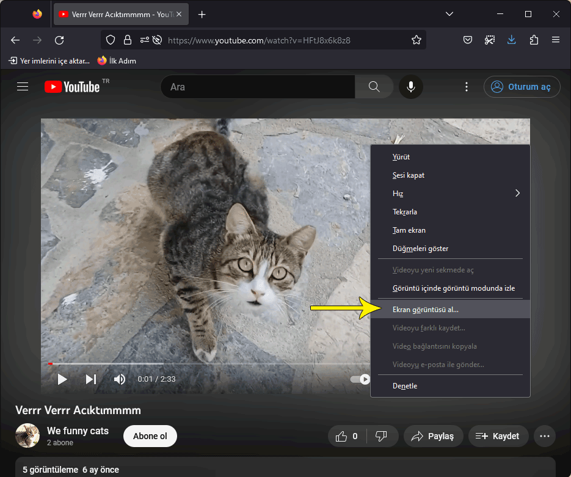Click the magnifier search button
This screenshot has height=477, width=571.
pyautogui.click(x=374, y=87)
